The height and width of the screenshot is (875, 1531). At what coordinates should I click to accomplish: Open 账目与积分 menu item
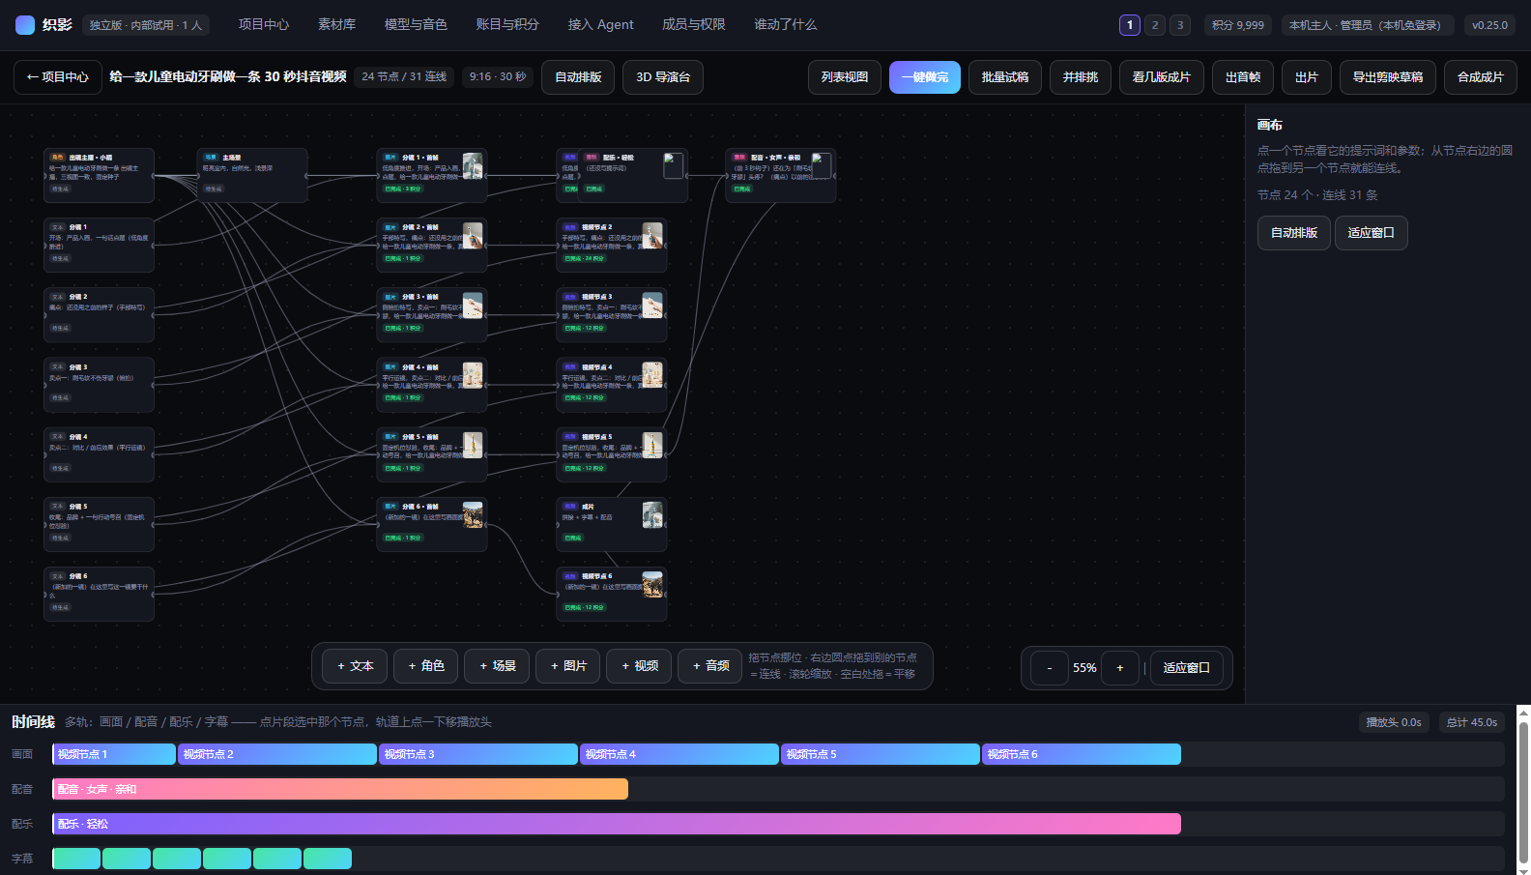click(507, 25)
